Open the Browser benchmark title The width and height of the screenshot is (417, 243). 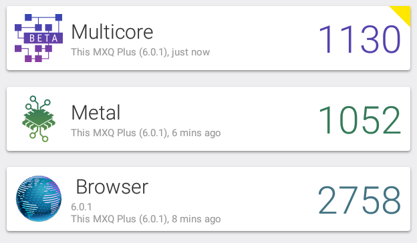112,187
